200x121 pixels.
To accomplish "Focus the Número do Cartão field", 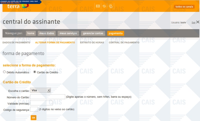I will pyautogui.click(x=47, y=97).
